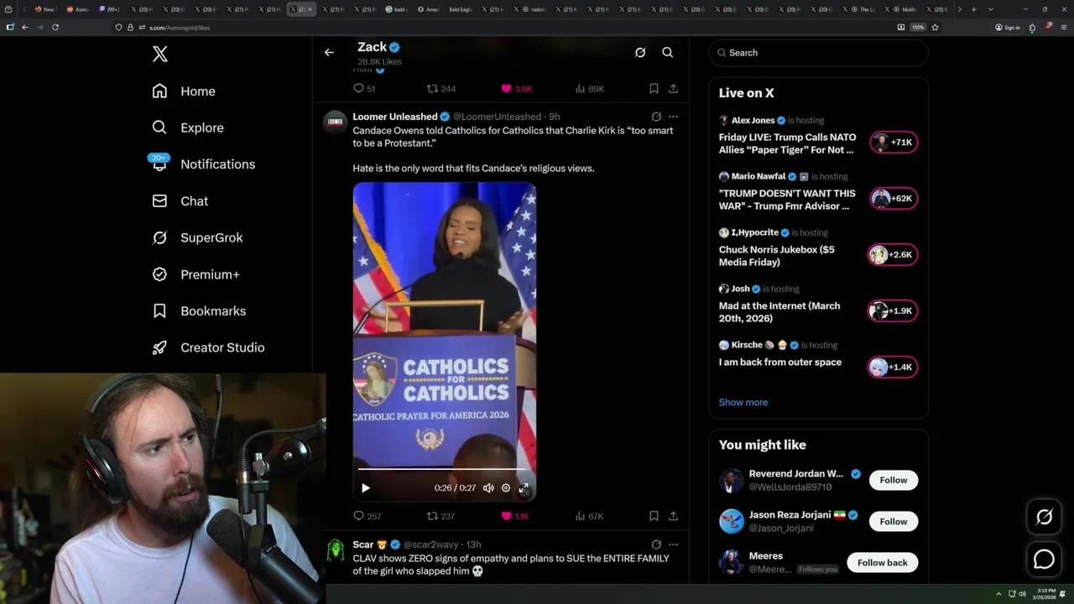Screen dimensions: 1074x604
Task: Open Creator Studio in the sidebar
Action: [208, 347]
